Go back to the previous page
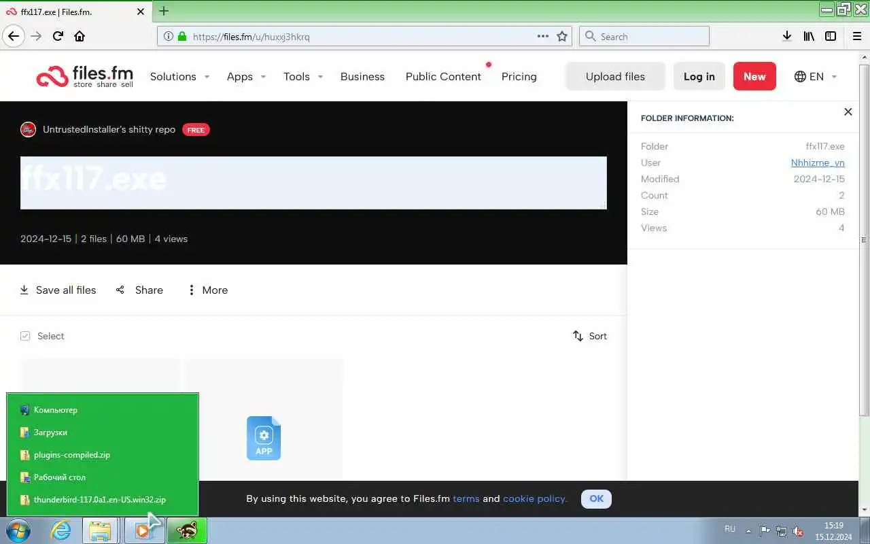 [x=14, y=36]
